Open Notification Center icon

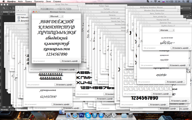pos(188,1)
